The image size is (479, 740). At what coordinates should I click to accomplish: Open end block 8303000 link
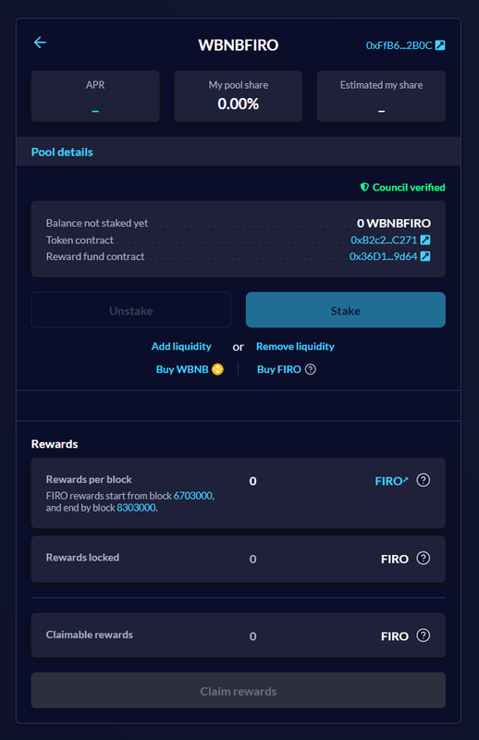point(136,508)
